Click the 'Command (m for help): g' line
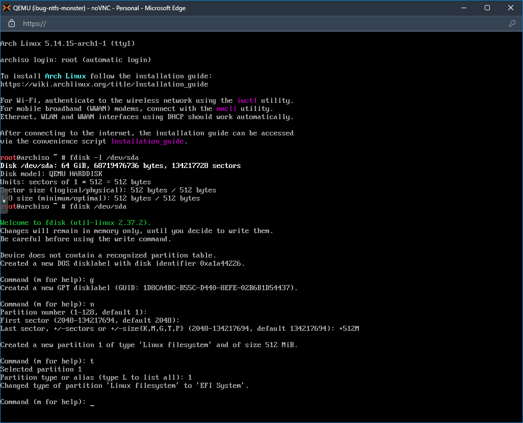Screen dimensions: 523x423 (47, 280)
